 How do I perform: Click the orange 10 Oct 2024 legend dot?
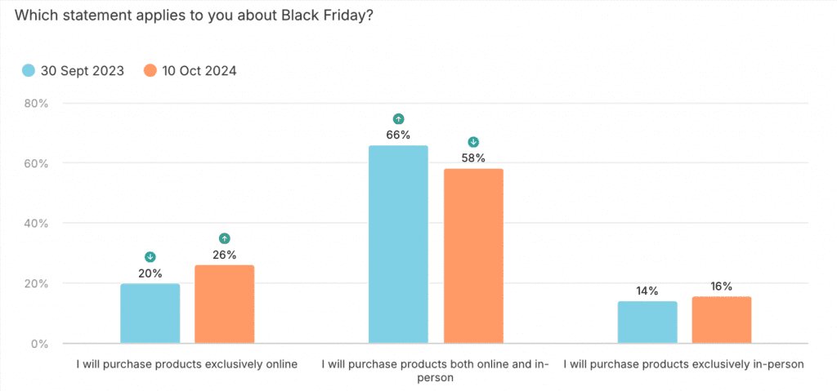[150, 71]
